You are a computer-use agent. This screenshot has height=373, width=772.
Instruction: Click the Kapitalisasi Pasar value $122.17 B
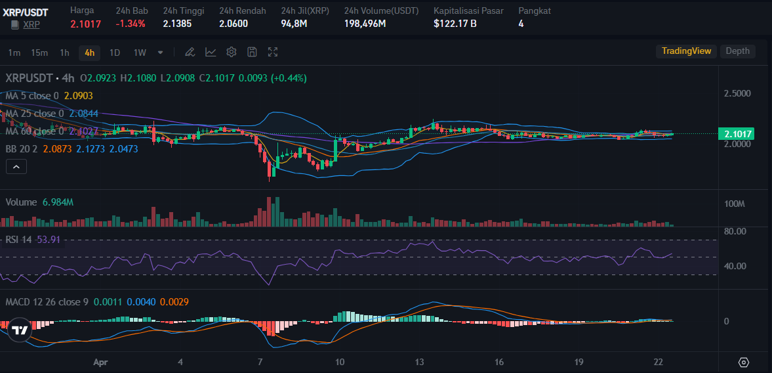point(455,24)
